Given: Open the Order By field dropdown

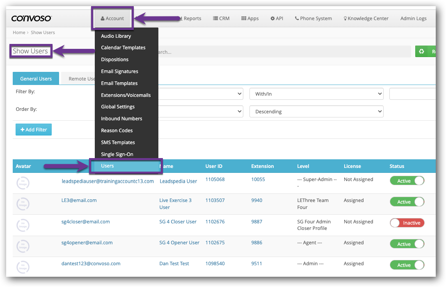Looking at the screenshot, I should point(201,112).
